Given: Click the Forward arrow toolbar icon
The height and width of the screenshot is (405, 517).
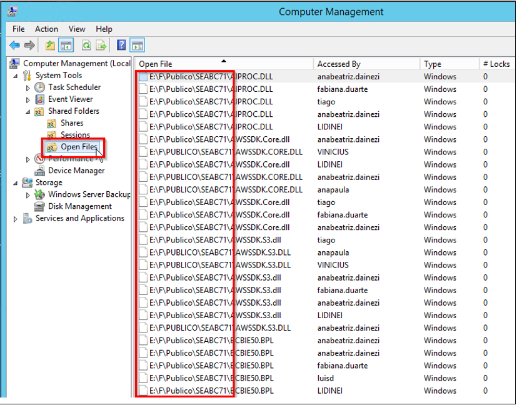Looking at the screenshot, I should tap(29, 45).
